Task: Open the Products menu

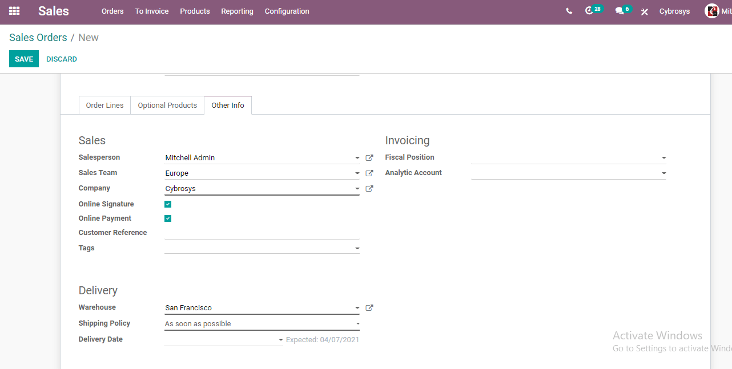Action: coord(195,11)
